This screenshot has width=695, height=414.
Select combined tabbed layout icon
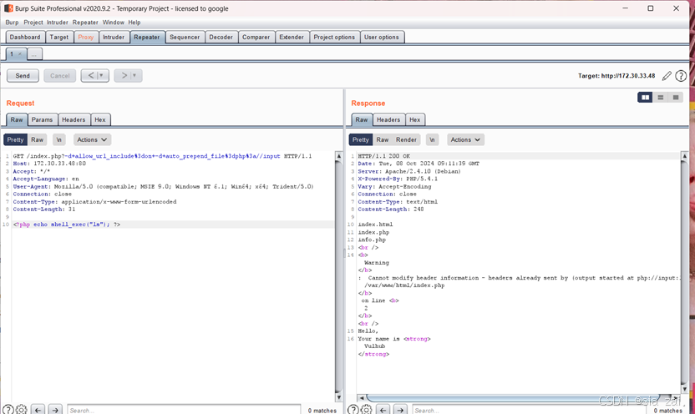tap(676, 98)
